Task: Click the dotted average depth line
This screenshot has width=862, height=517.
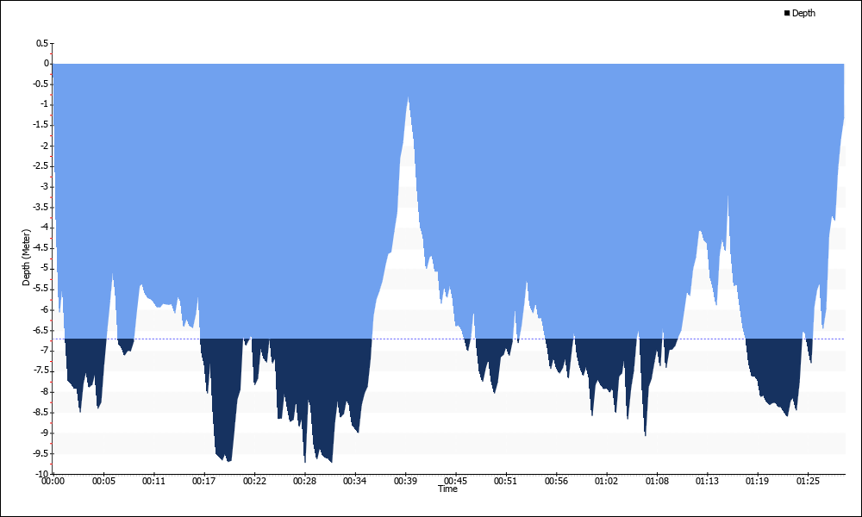Action: tap(448, 339)
